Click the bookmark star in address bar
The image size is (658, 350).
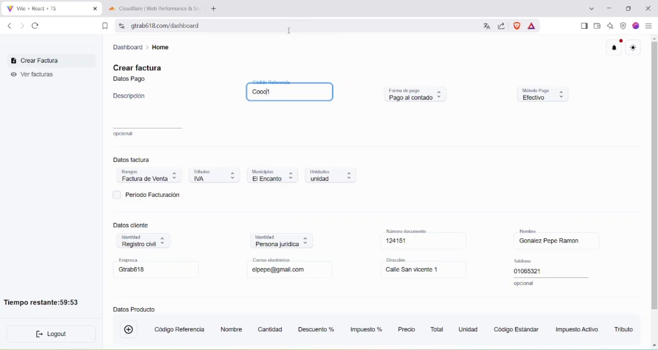click(105, 26)
